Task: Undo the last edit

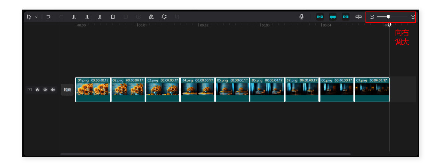Action: [49, 17]
